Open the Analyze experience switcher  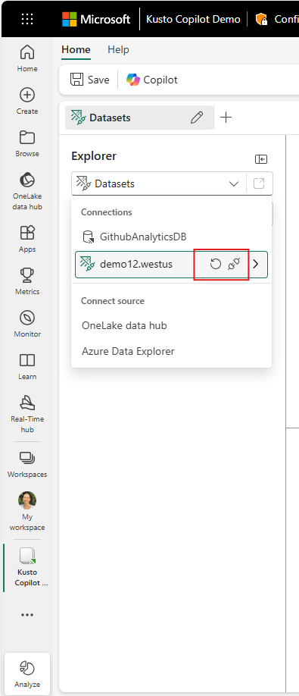[x=27, y=673]
